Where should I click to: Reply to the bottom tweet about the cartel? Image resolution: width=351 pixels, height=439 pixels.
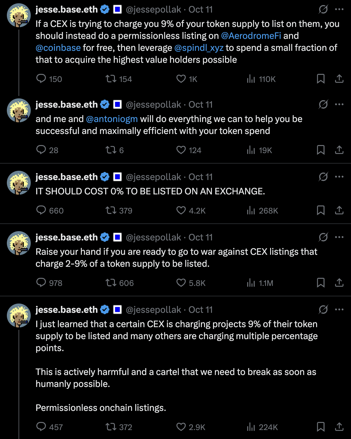[42, 427]
